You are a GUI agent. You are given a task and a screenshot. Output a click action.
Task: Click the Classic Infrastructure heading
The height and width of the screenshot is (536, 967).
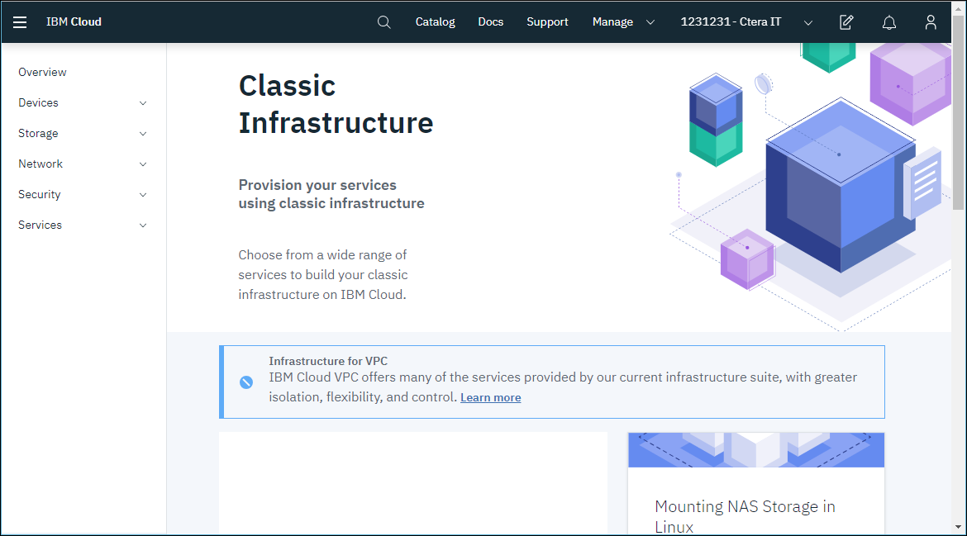[336, 104]
